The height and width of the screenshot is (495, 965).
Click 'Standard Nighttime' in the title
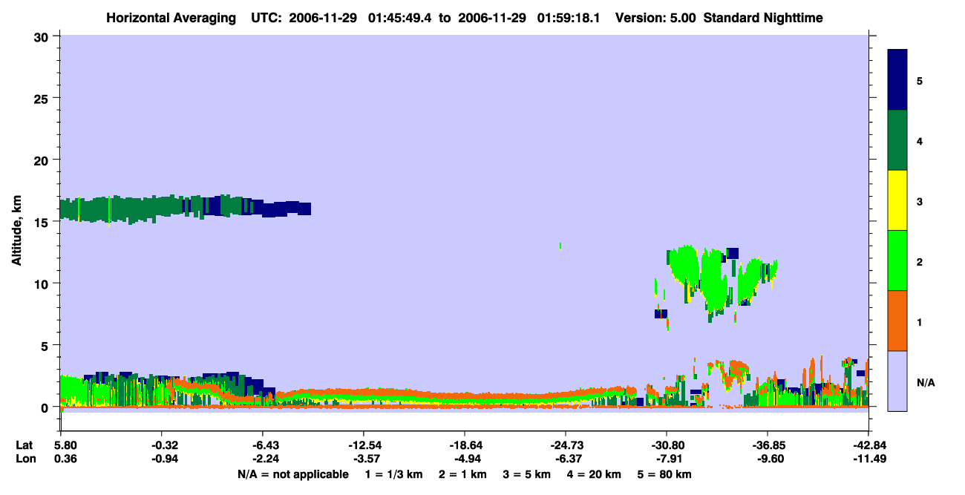click(x=763, y=18)
